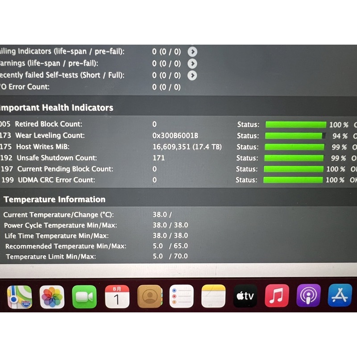Open the Notes app in the dock

pyautogui.click(x=213, y=296)
